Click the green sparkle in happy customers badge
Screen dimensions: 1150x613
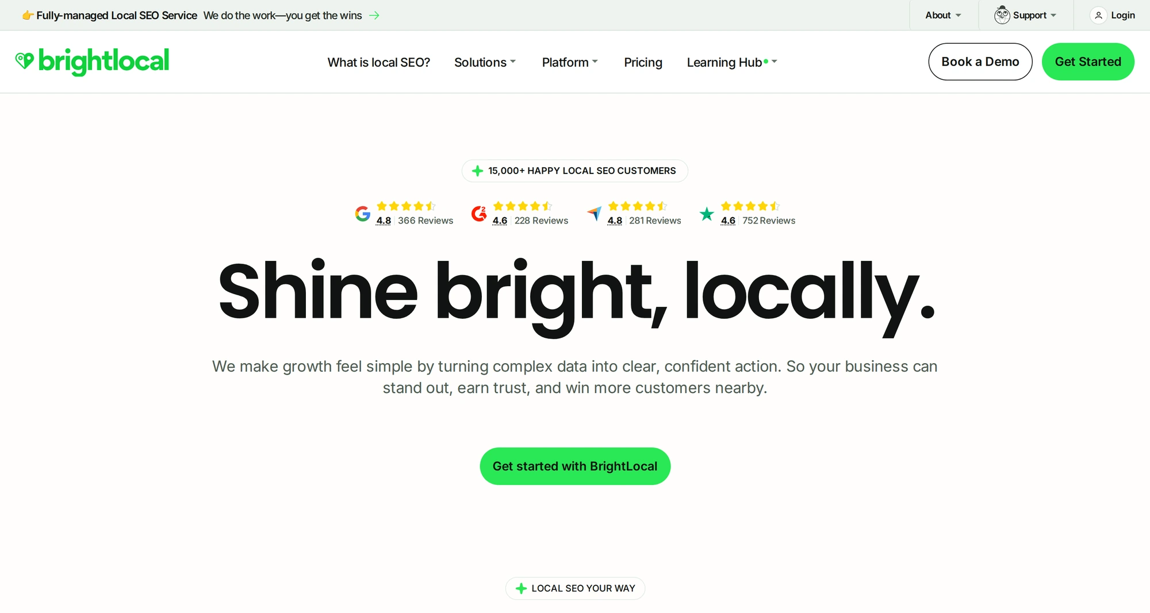coord(477,171)
